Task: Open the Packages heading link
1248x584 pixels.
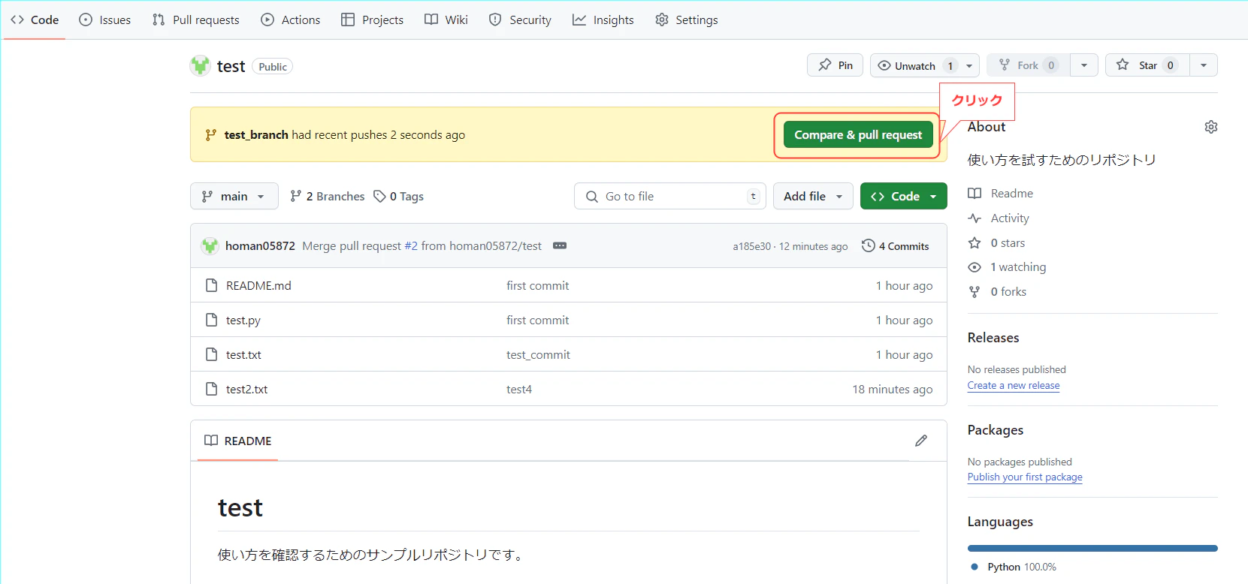Action: pos(996,430)
